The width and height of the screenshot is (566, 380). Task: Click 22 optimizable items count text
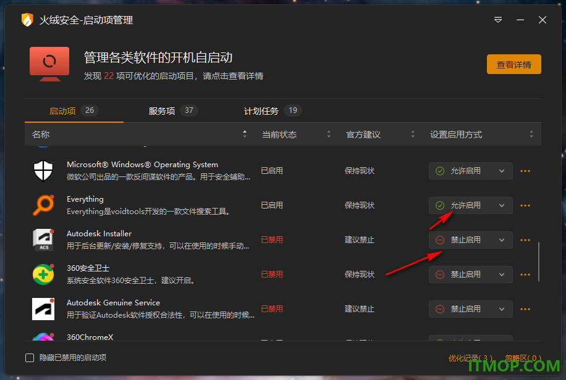(109, 76)
